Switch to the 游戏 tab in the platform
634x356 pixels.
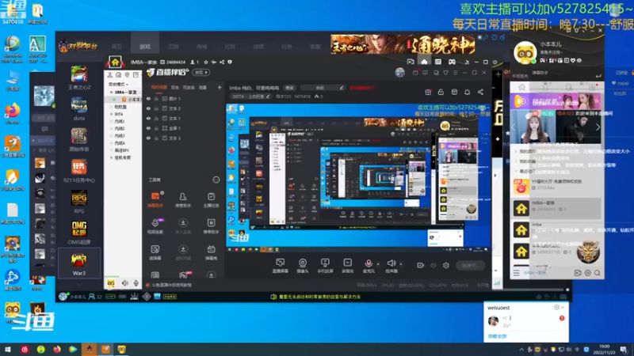point(145,47)
